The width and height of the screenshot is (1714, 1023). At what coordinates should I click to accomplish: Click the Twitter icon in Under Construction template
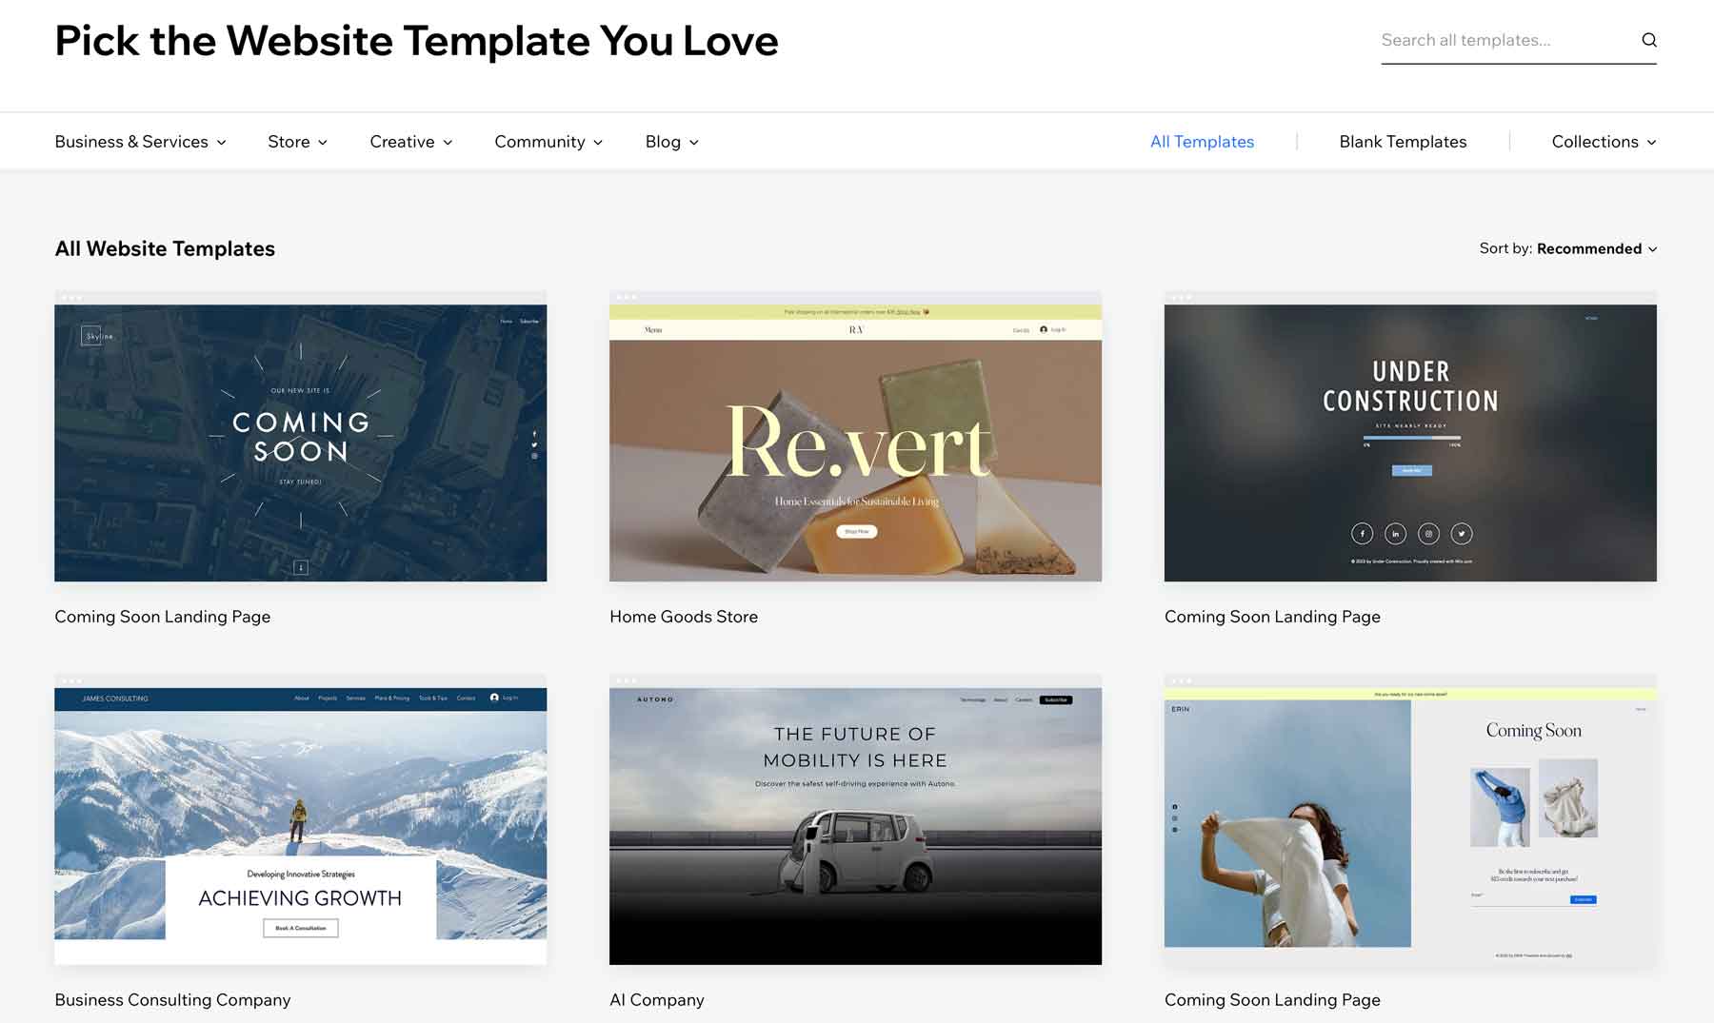pyautogui.click(x=1461, y=534)
